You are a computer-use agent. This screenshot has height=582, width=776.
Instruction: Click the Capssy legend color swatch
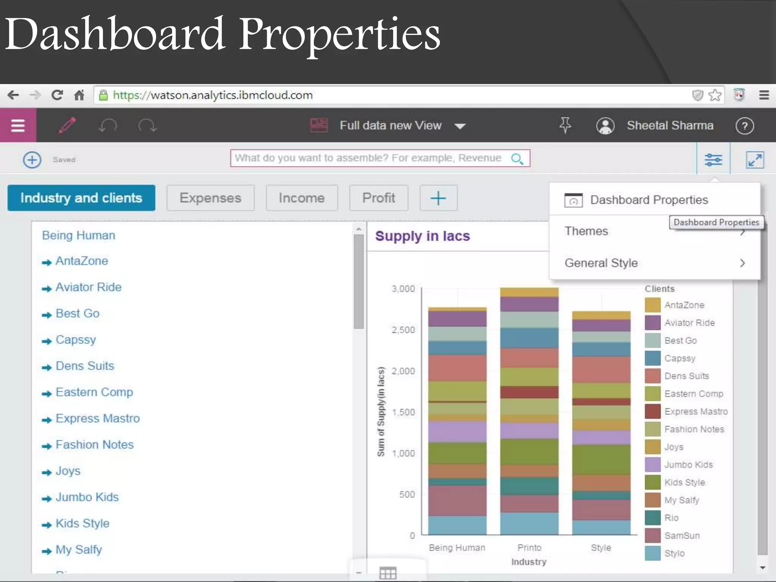pyautogui.click(x=652, y=358)
